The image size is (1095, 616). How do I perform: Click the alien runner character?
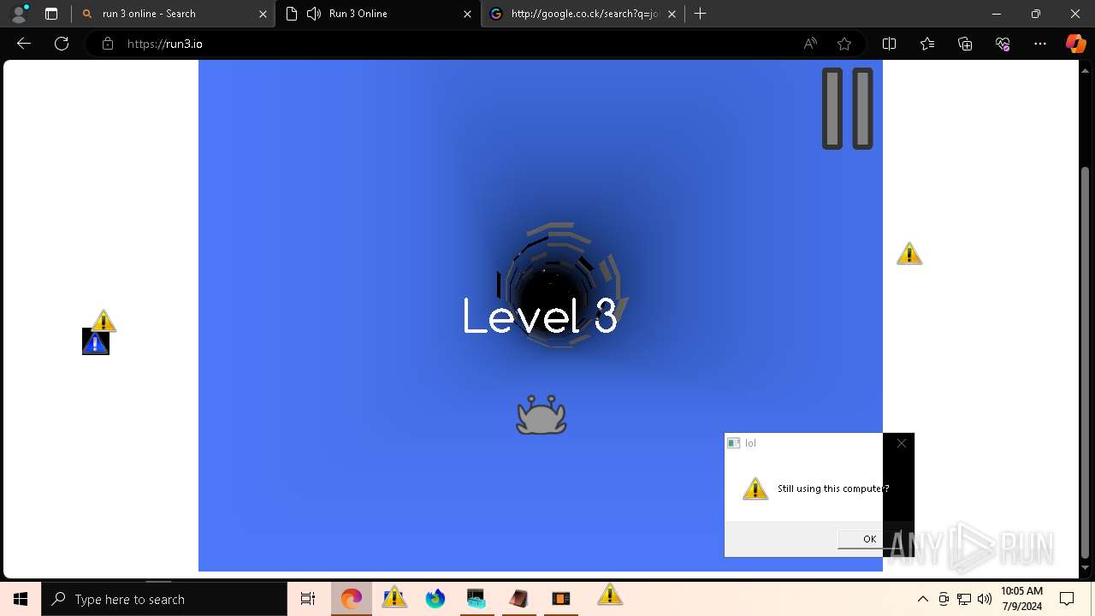[542, 415]
